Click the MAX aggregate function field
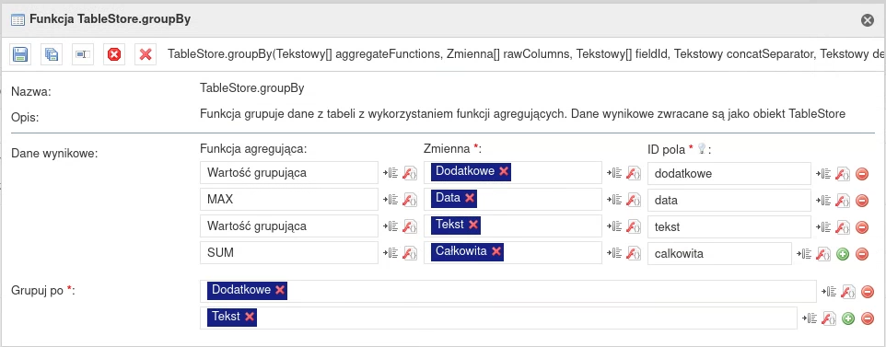The image size is (886, 347). [x=289, y=200]
